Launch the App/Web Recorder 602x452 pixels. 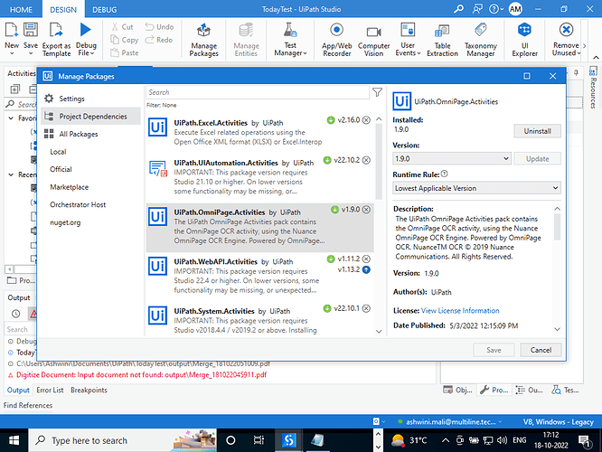[337, 40]
